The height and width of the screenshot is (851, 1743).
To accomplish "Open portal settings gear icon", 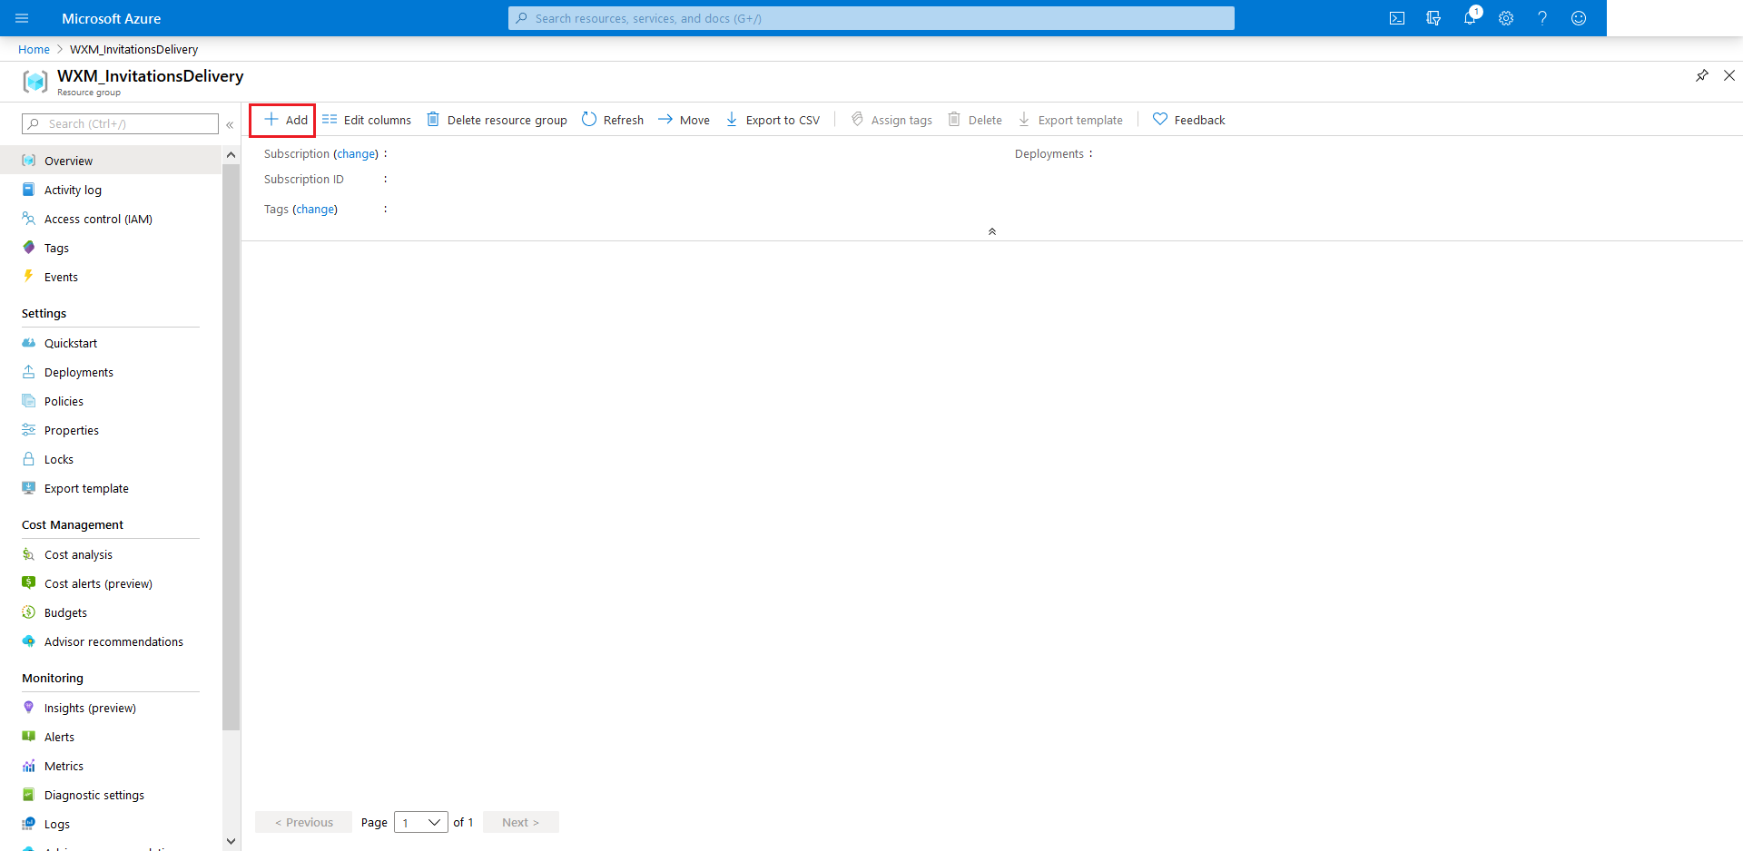I will coord(1506,18).
